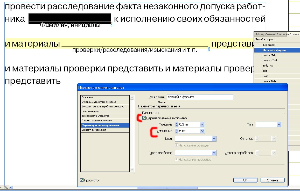Select 'Мелкий в формах' style row

tap(277, 50)
